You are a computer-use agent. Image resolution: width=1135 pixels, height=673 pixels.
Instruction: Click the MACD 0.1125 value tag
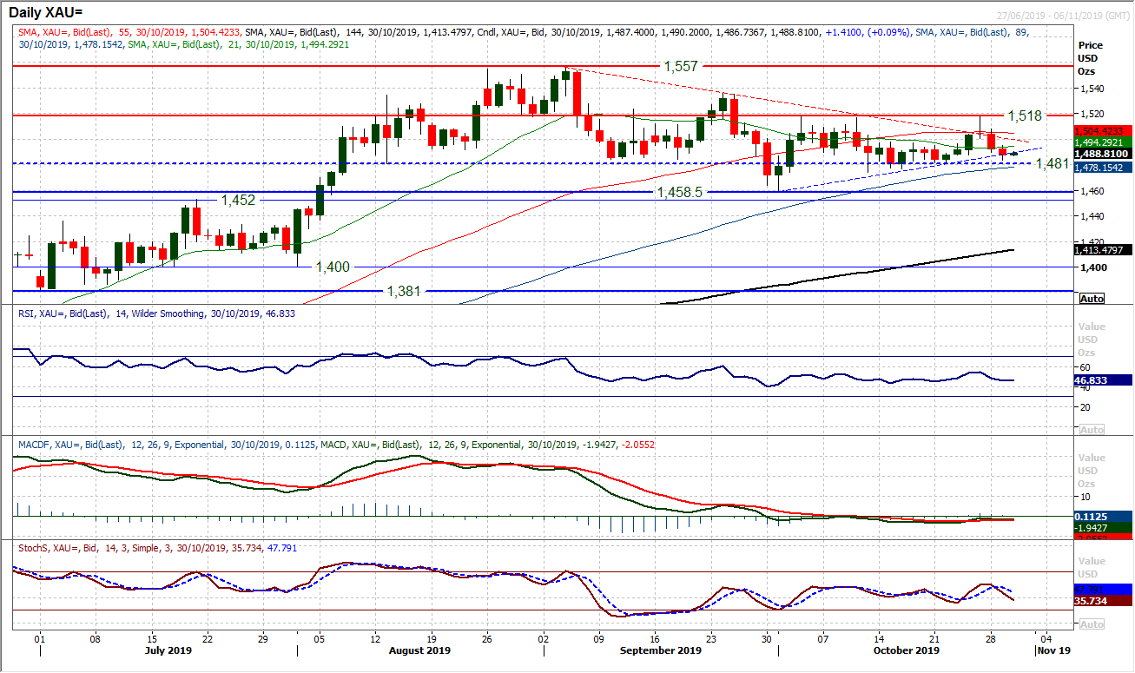click(1103, 516)
